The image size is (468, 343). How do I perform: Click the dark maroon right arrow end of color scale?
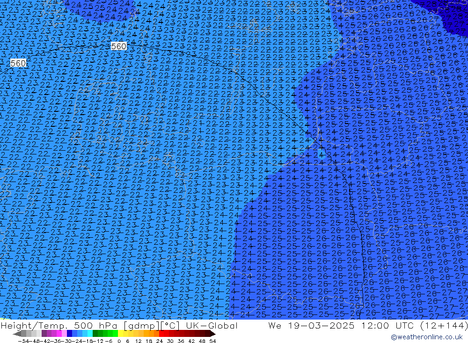[x=213, y=334]
